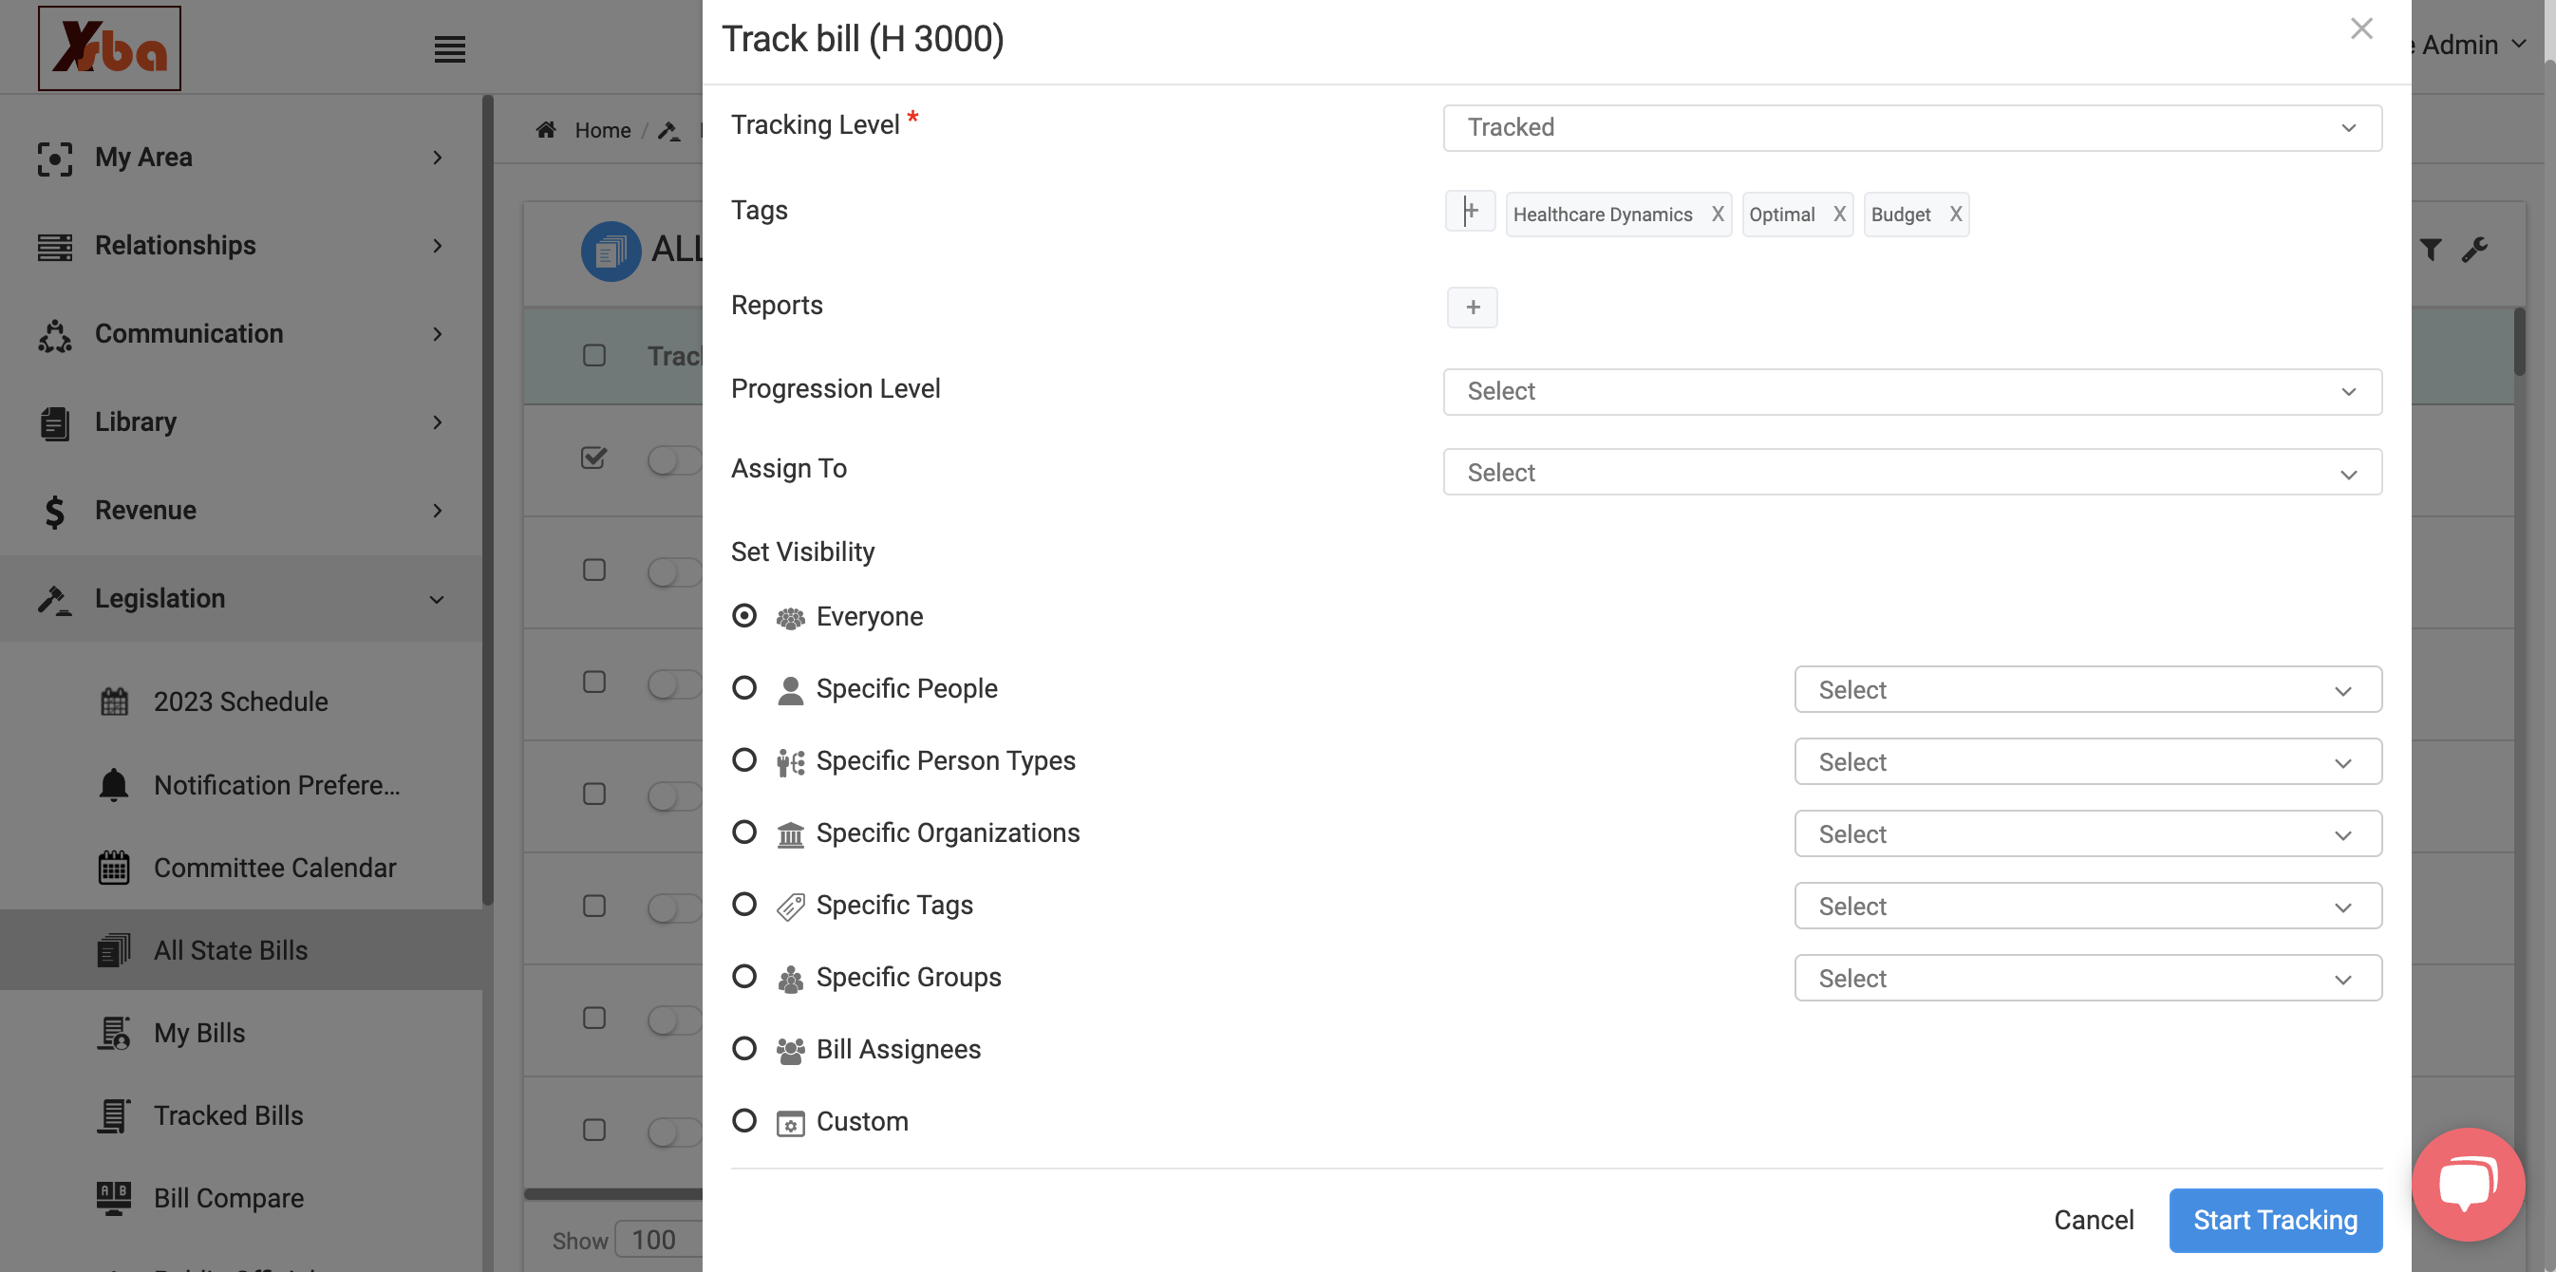Screen dimensions: 2556x1272
Task: Open Tracked Bills menu item
Action: [x=241, y=1116]
